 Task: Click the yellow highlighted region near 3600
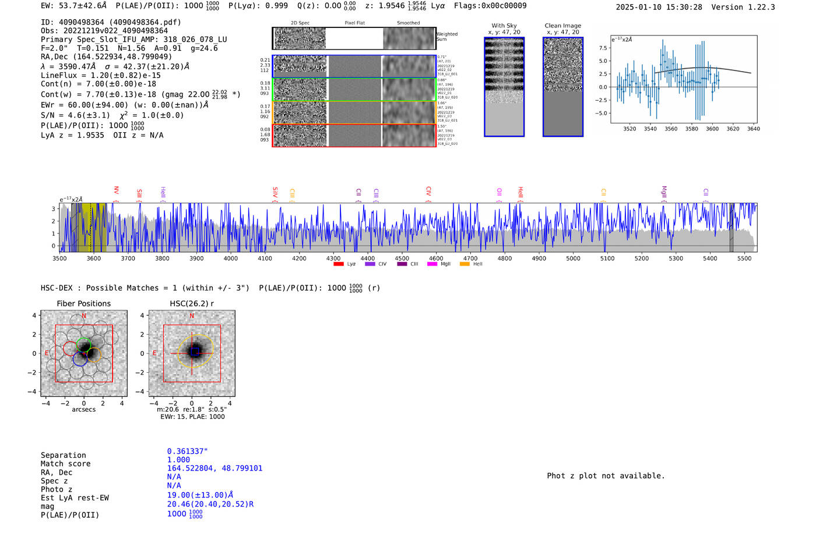93,227
